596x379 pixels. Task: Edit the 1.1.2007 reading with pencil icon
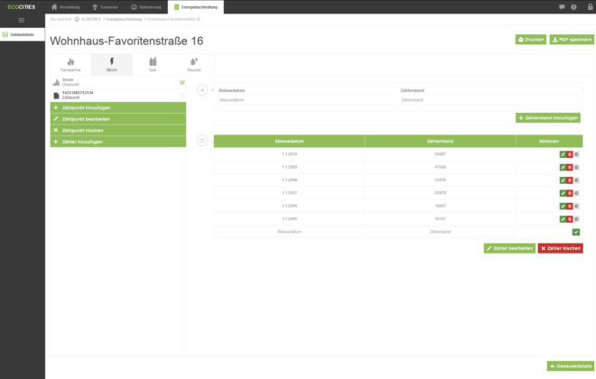[563, 193]
